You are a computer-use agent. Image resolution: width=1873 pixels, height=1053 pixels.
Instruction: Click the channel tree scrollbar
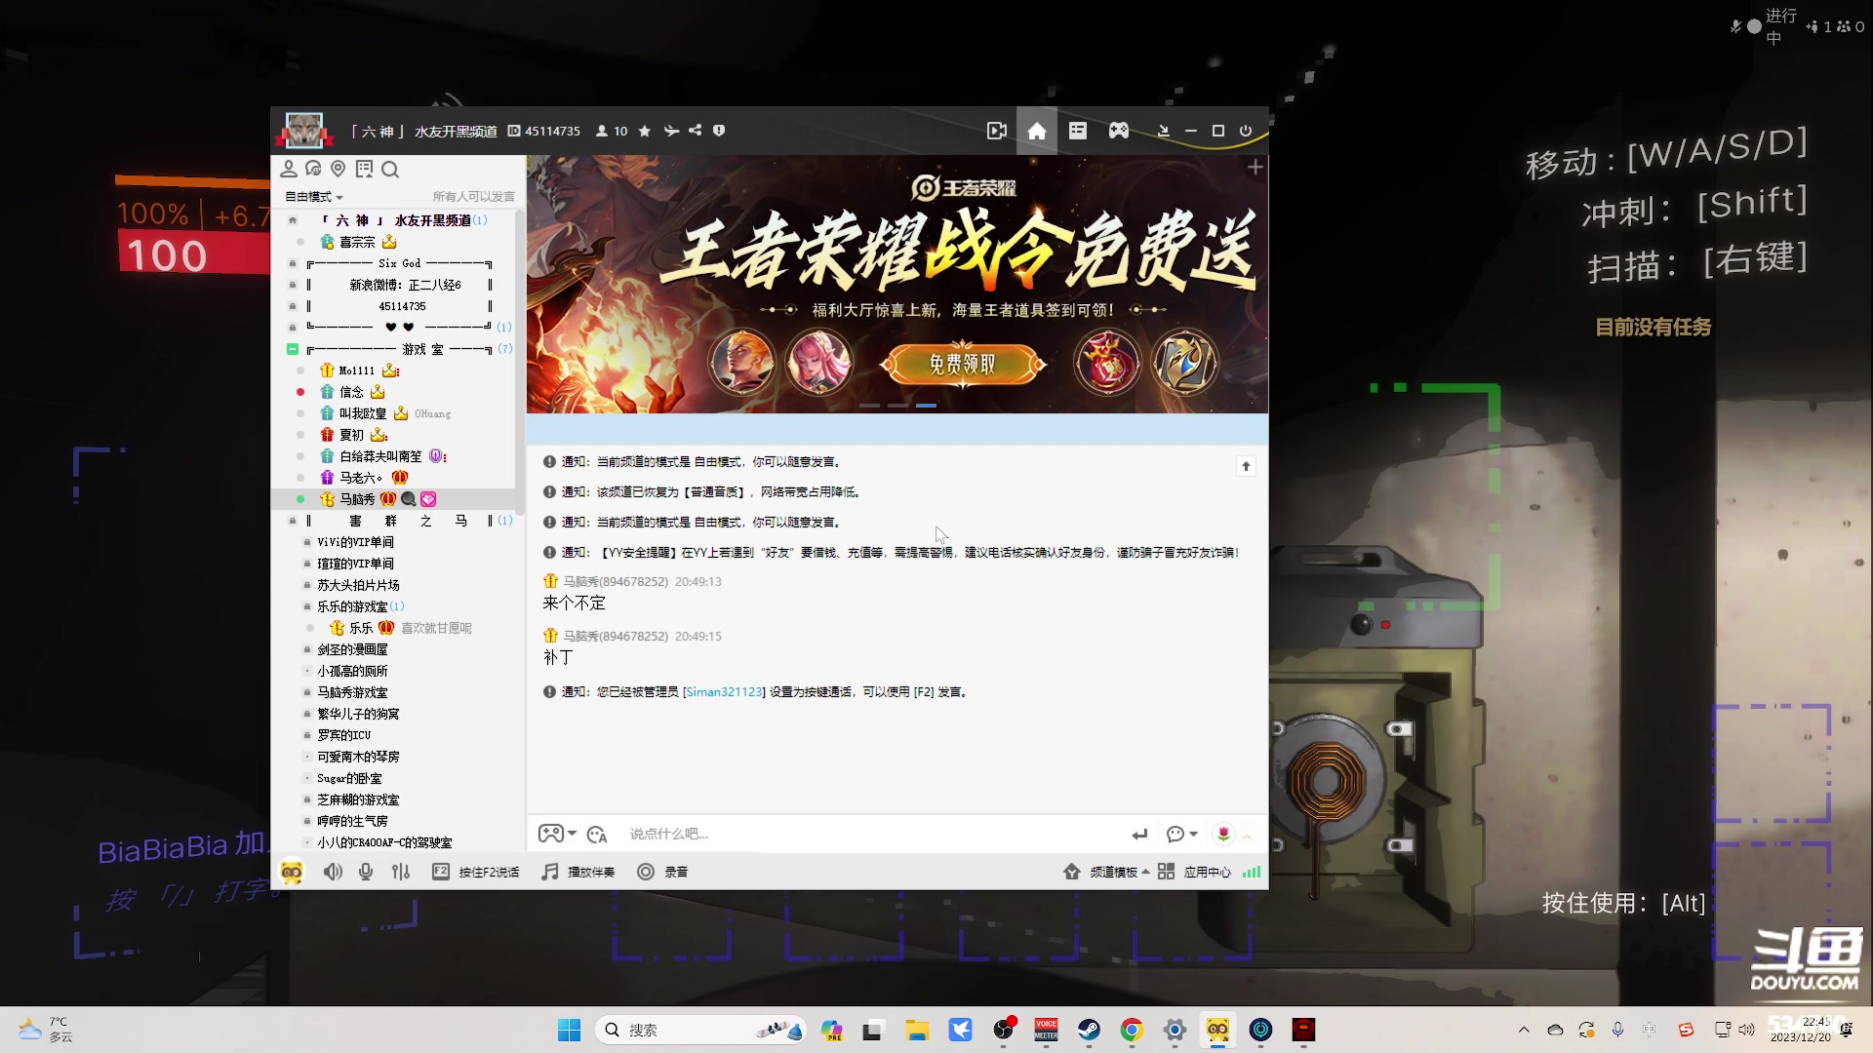tap(520, 363)
